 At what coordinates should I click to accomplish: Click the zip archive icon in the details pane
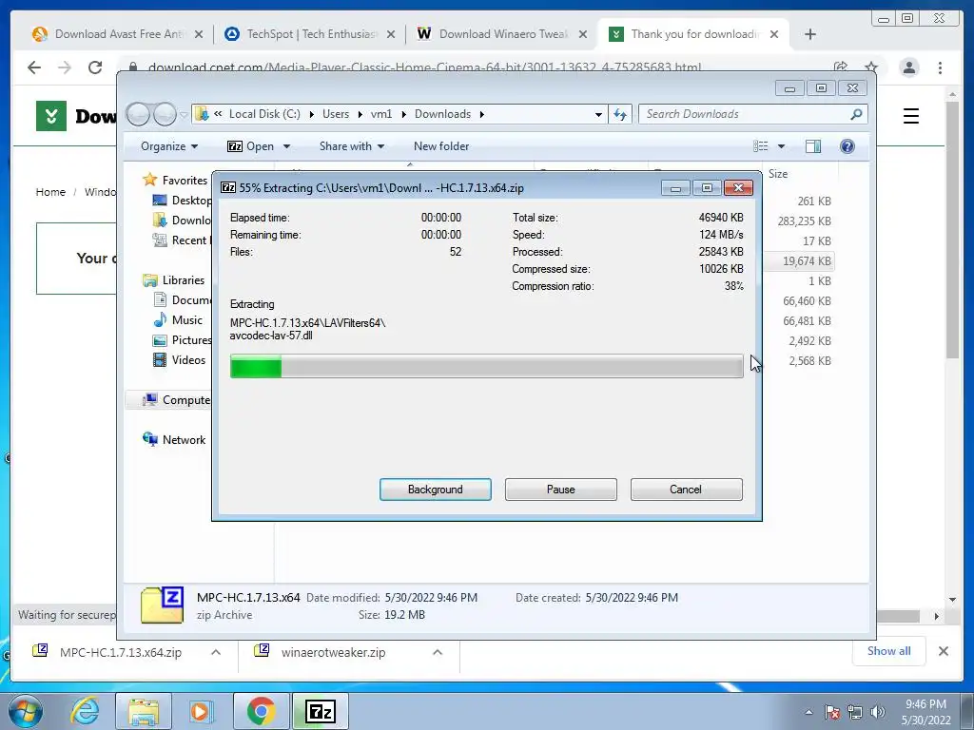162,605
